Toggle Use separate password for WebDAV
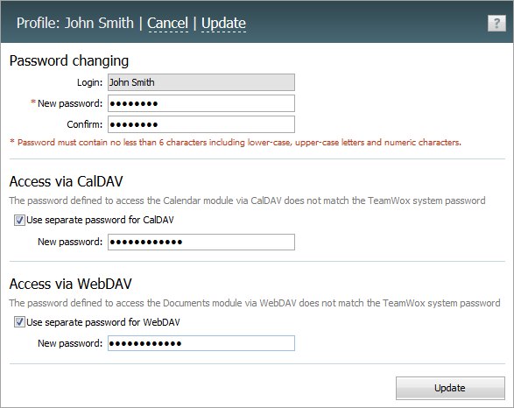This screenshot has height=408, width=514. point(19,322)
